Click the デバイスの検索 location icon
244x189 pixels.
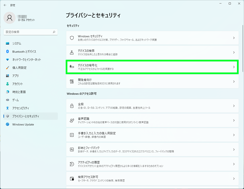pyautogui.click(x=72, y=52)
